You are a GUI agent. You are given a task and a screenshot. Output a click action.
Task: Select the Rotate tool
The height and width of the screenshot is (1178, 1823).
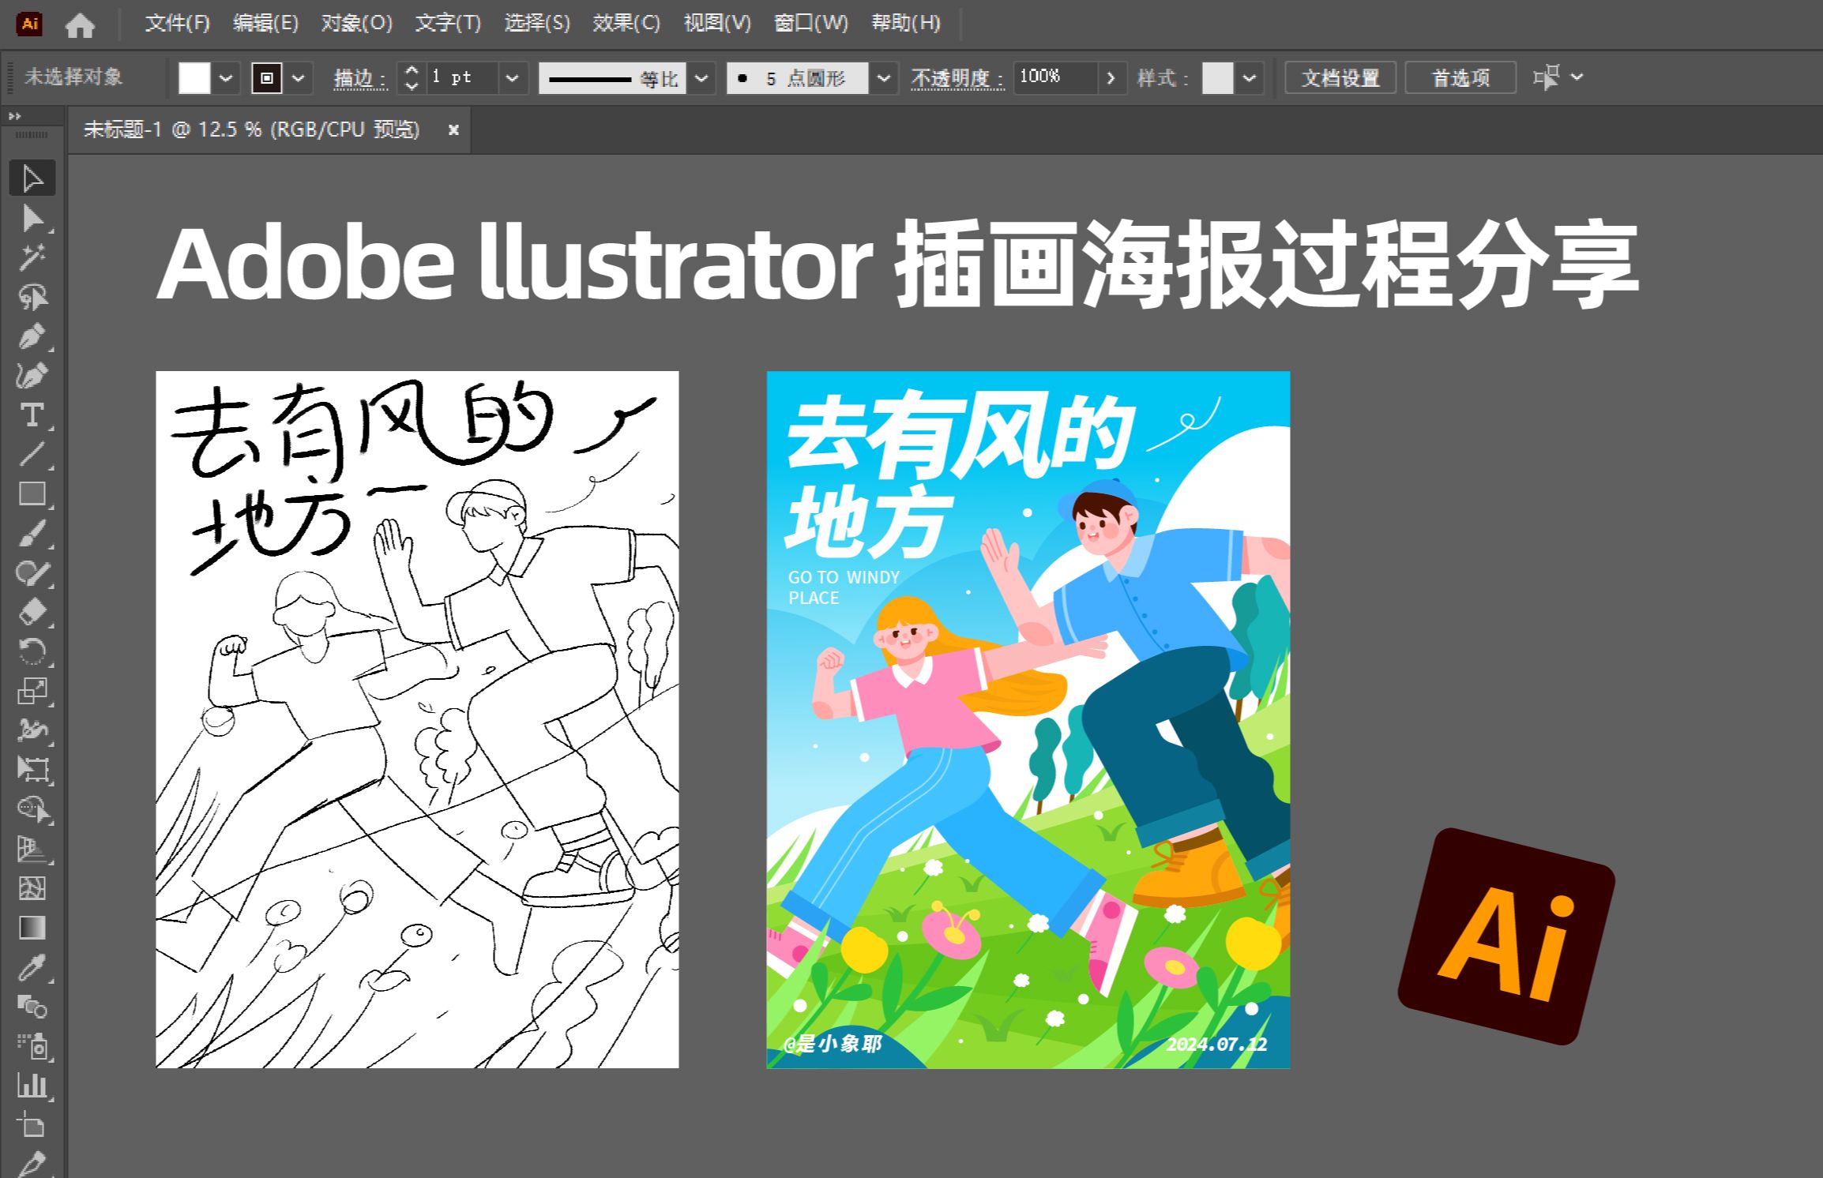click(32, 652)
